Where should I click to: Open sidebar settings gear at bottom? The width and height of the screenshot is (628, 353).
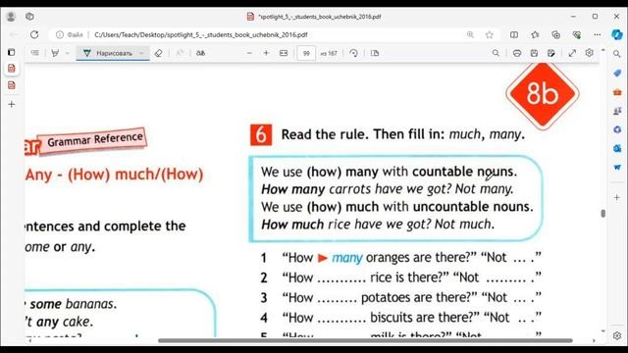coord(617,335)
